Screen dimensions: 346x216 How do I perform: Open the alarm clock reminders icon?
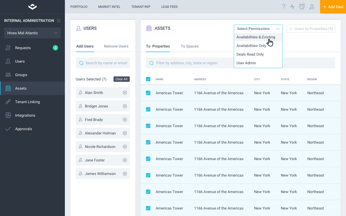[x=302, y=7]
